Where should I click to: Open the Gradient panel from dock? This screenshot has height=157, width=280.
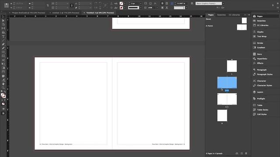261,48
